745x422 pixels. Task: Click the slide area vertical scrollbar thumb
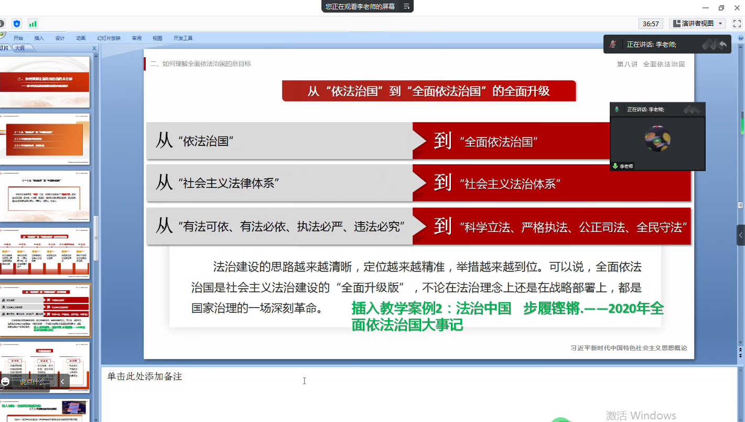pyautogui.click(x=741, y=205)
